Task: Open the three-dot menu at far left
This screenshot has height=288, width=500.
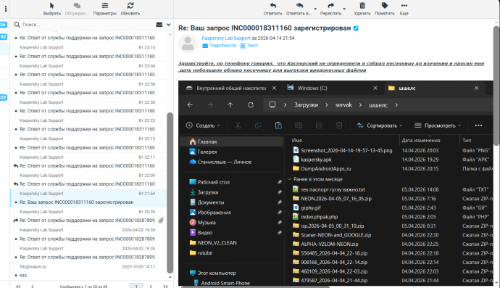Action: pos(6,9)
